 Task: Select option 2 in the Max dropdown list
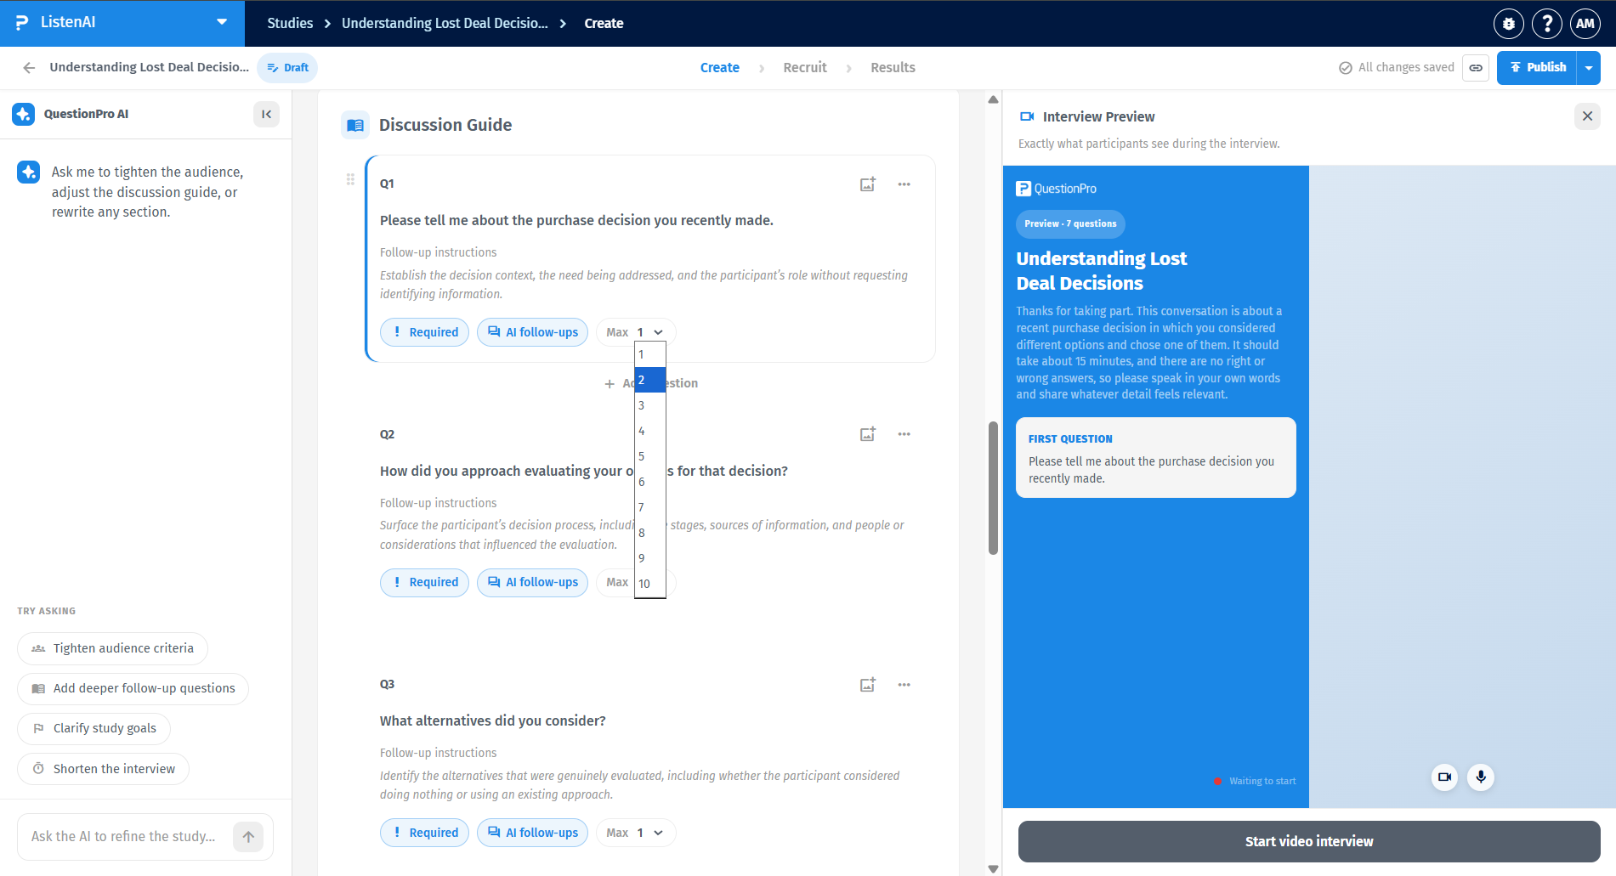(x=650, y=380)
